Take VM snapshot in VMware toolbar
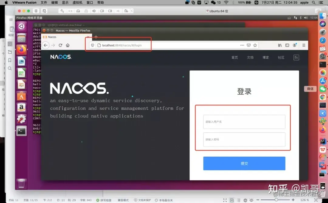 tap(44, 11)
